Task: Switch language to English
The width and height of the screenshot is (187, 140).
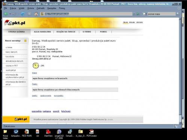Action: (x=132, y=22)
